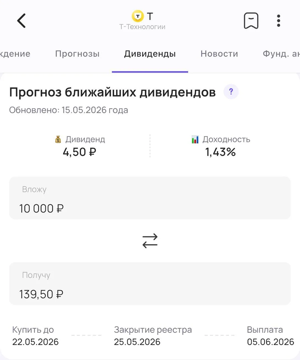This screenshot has width=300, height=360.
Task: Open the three-dot more options menu
Action: pyautogui.click(x=278, y=21)
